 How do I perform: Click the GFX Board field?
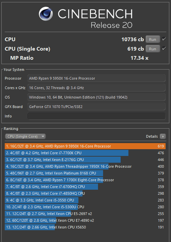pyautogui.click(x=96, y=107)
